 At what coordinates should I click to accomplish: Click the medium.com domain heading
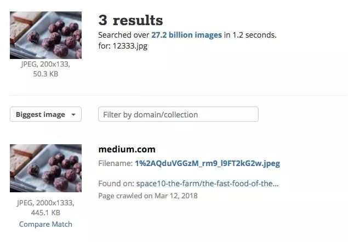pyautogui.click(x=127, y=149)
